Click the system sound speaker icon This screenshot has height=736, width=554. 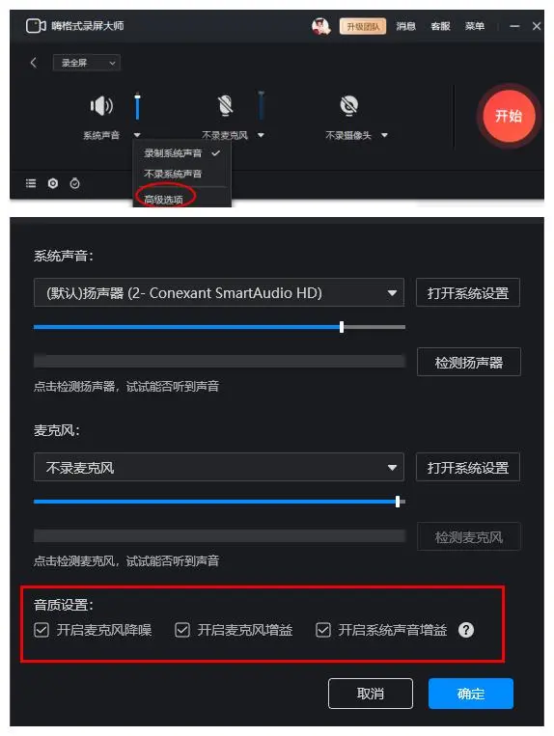[101, 105]
